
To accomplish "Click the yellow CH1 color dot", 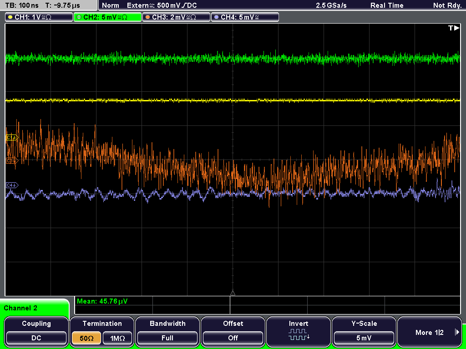I will pyautogui.click(x=10, y=17).
